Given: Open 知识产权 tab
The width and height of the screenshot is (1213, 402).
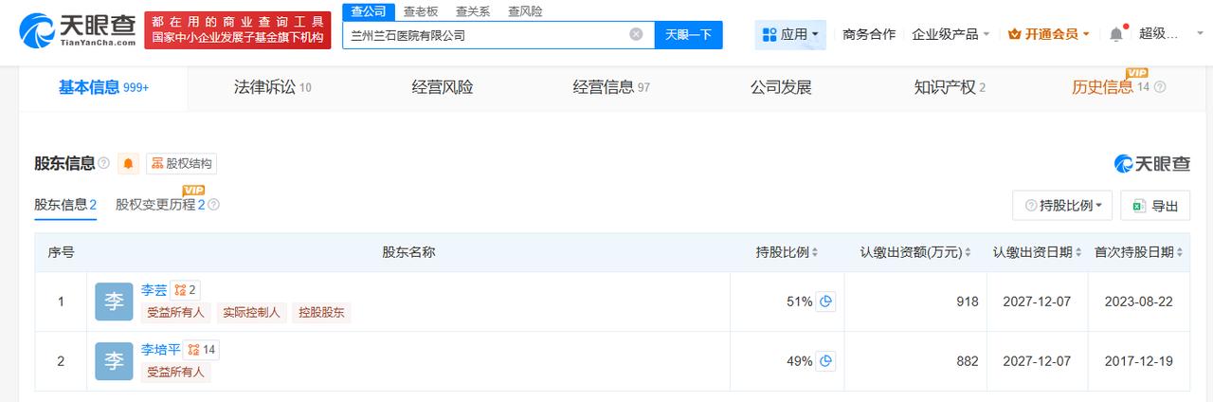Looking at the screenshot, I should (x=950, y=87).
